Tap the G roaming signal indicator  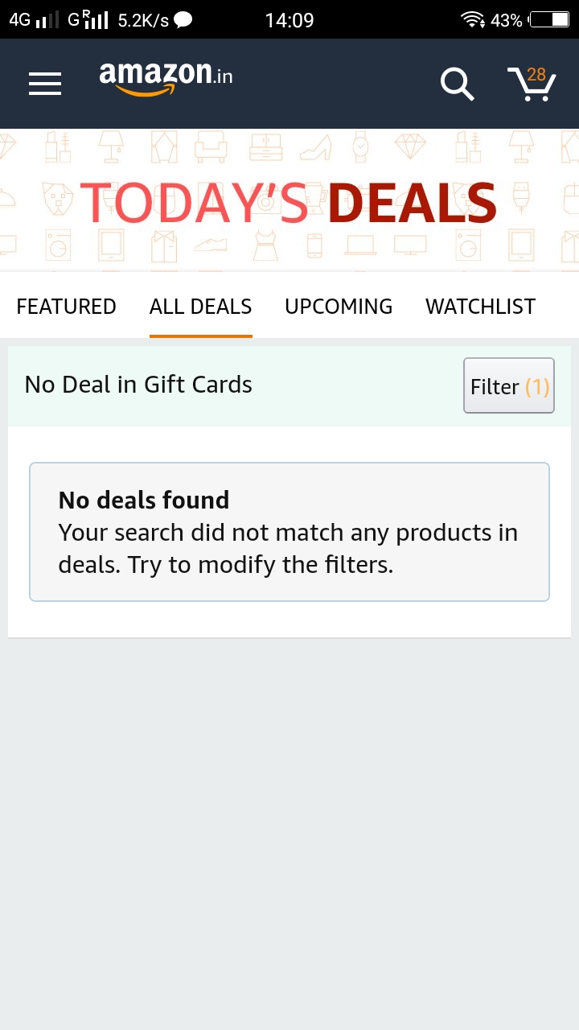(88, 20)
